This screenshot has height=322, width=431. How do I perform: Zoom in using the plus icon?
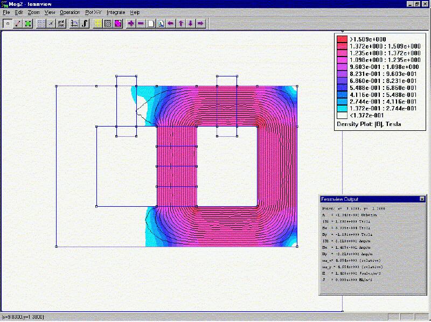[x=131, y=23]
